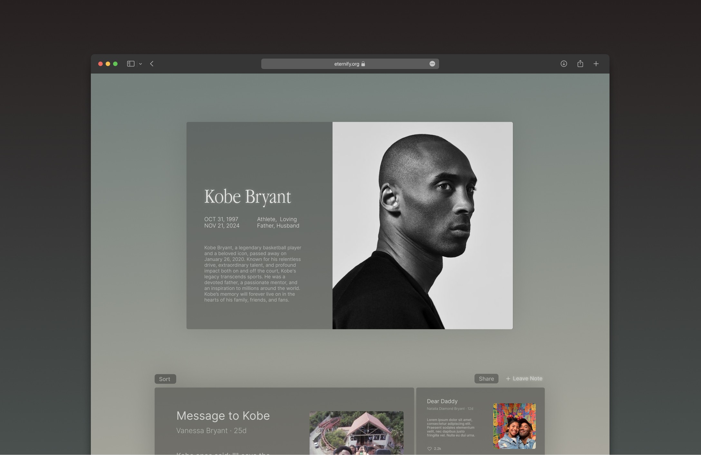Open the Dear Daddy note photo thumbnail
Viewport: 701px width, 455px height.
point(514,426)
